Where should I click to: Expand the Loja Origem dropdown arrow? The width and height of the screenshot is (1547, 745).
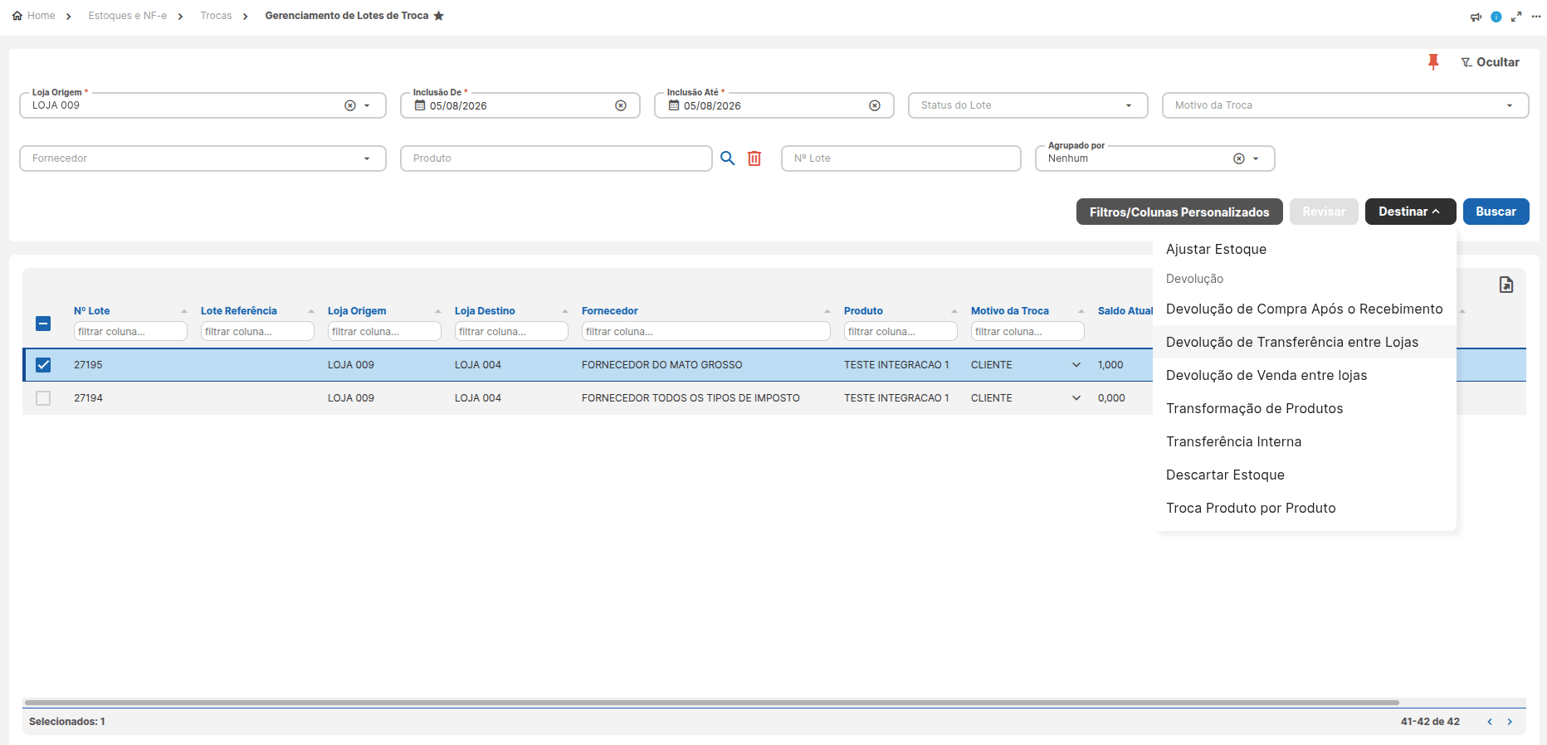[x=368, y=105]
